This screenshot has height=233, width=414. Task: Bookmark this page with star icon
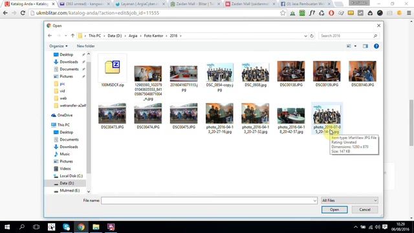click(283, 13)
